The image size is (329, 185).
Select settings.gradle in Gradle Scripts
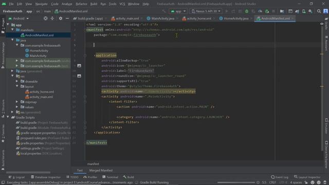[x=30, y=149]
